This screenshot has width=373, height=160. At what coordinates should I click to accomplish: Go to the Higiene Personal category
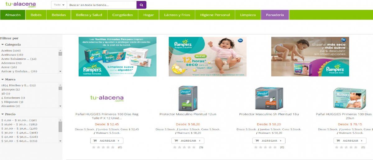(215, 15)
